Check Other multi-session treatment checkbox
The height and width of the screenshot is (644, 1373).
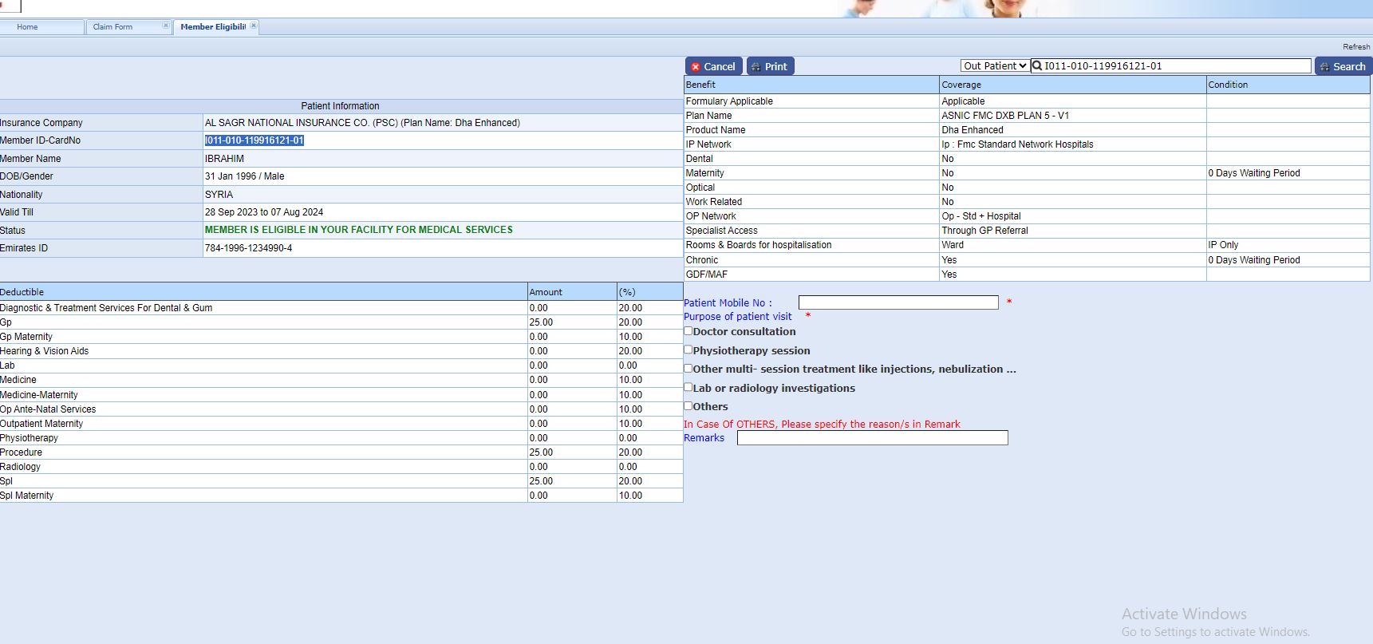point(688,368)
